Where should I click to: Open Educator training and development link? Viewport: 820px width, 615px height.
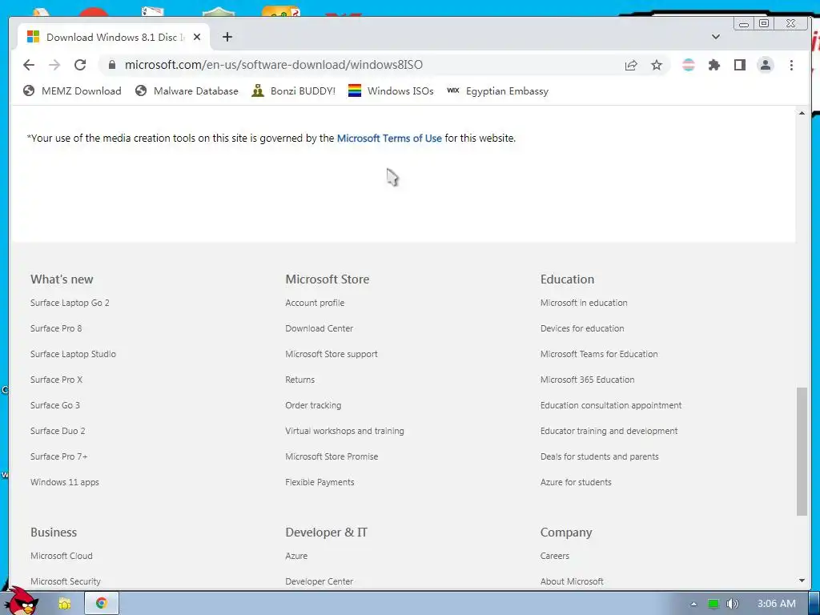click(x=609, y=431)
